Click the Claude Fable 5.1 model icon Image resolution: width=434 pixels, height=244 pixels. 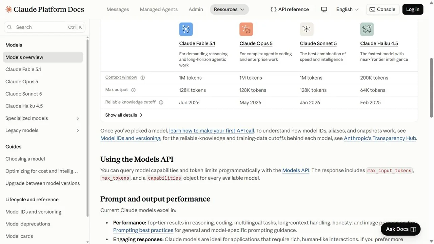click(186, 29)
